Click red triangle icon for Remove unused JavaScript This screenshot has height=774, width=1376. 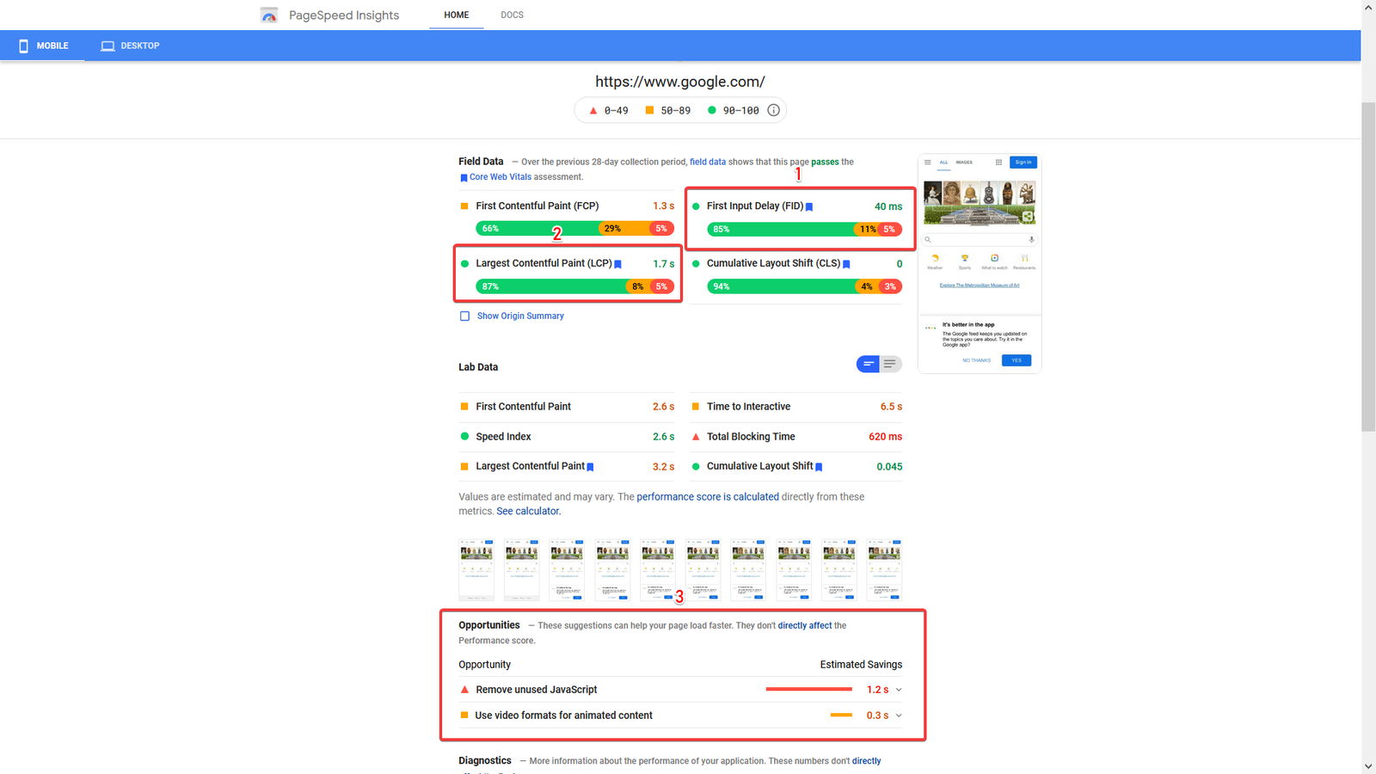(x=464, y=690)
